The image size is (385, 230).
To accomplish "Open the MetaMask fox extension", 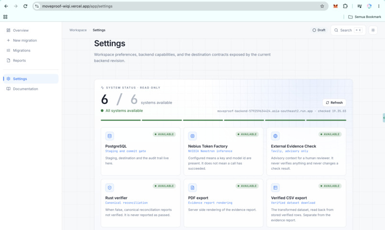I will 335,6.
